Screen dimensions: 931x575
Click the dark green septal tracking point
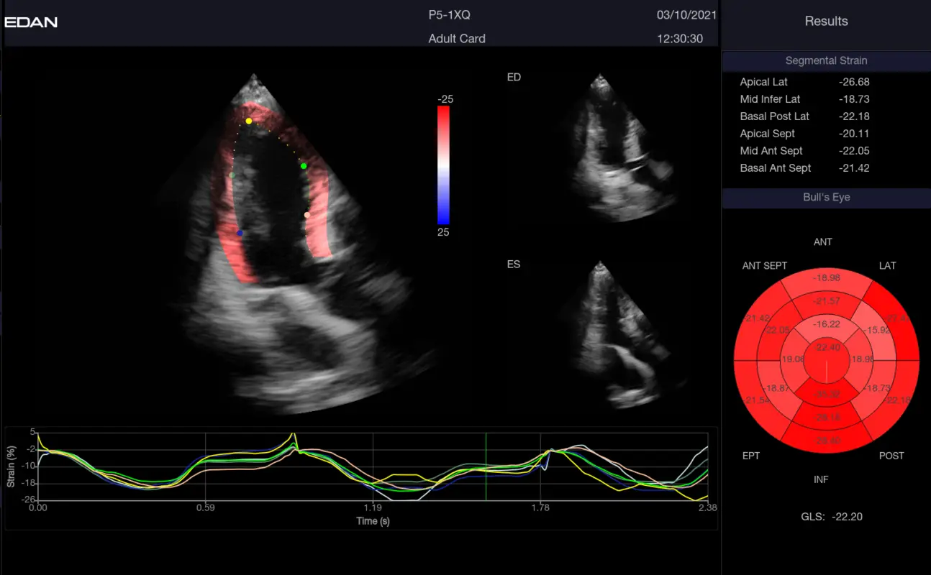tap(232, 175)
